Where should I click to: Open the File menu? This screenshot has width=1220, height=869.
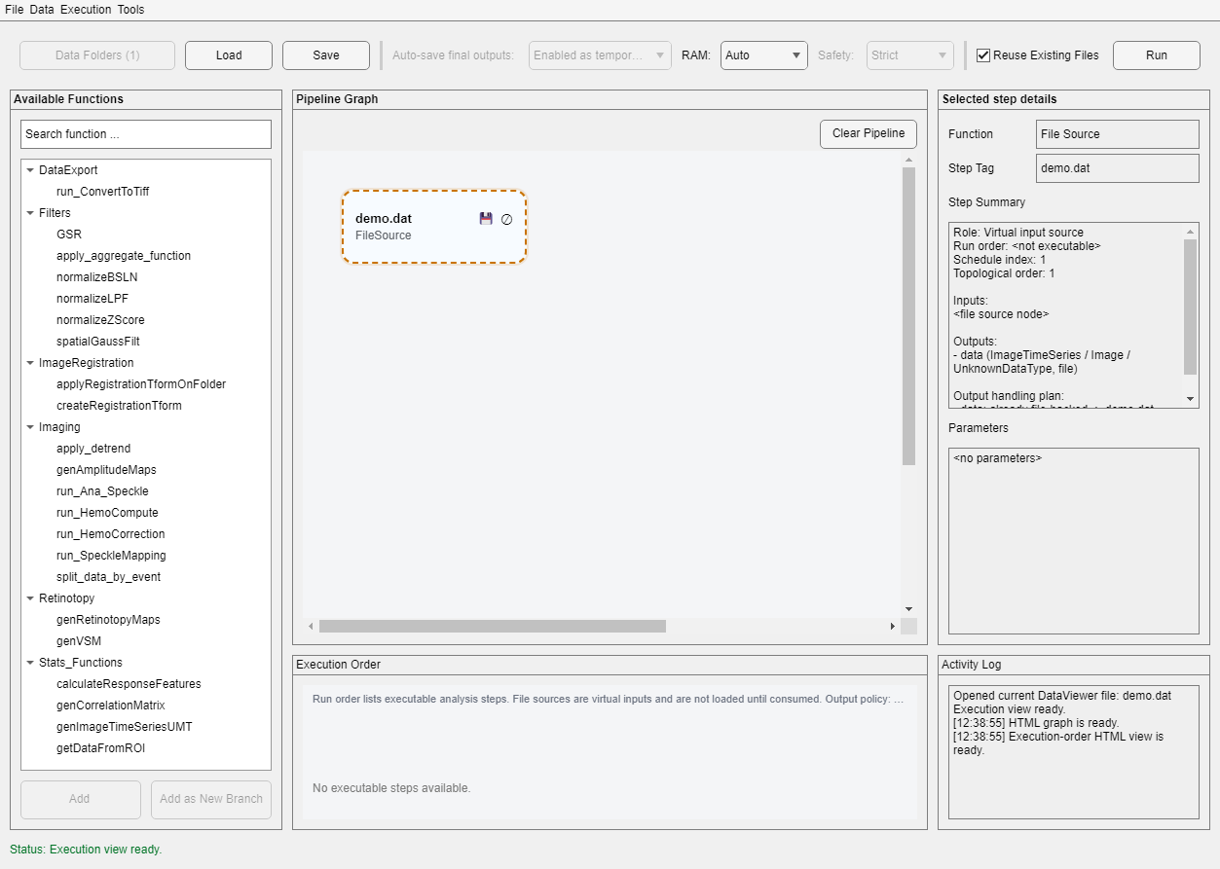15,10
